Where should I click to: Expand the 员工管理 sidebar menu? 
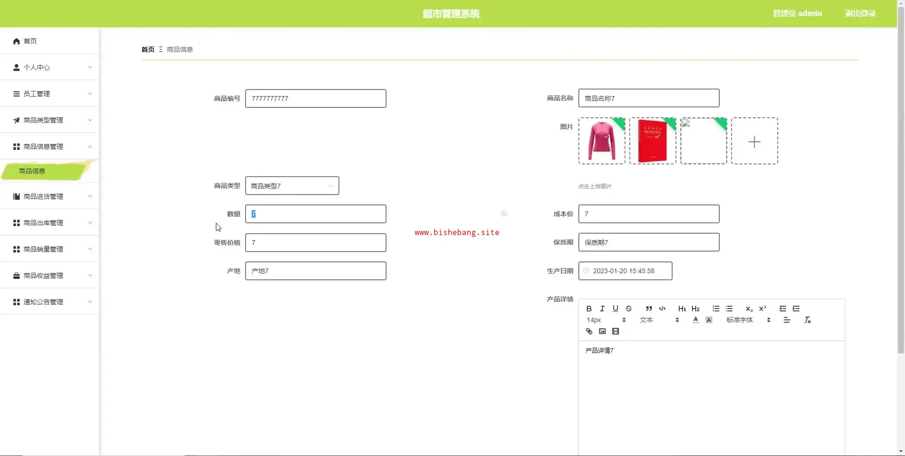point(49,94)
